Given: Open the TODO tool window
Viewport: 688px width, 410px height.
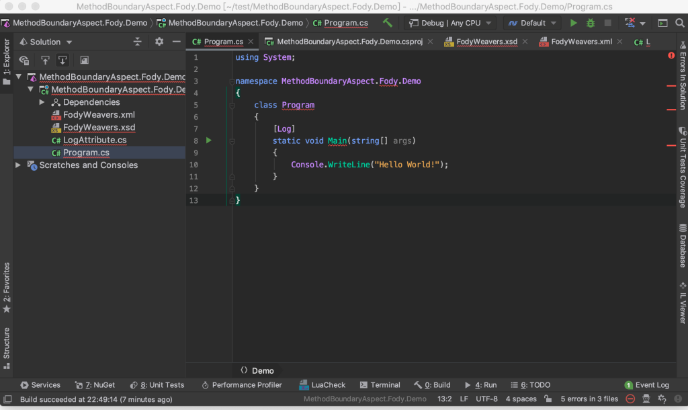Looking at the screenshot, I should click(531, 385).
